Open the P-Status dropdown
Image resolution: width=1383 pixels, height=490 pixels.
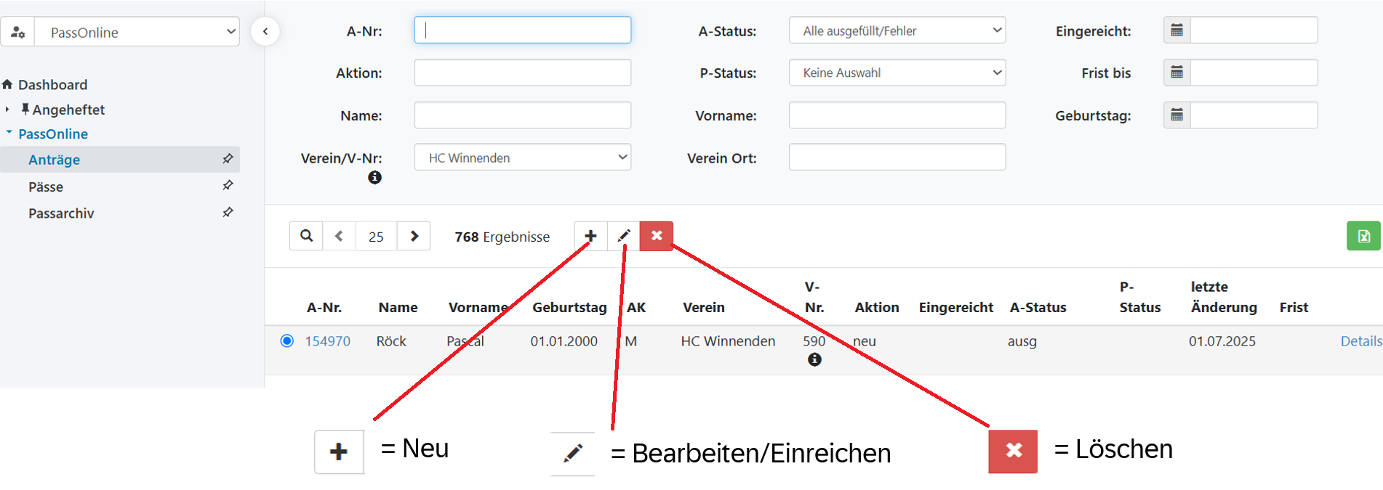point(897,73)
